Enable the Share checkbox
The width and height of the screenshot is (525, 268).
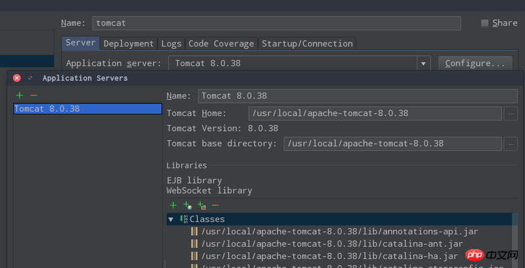[485, 23]
